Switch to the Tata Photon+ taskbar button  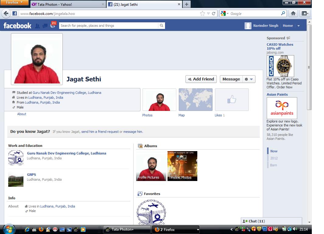point(127,229)
